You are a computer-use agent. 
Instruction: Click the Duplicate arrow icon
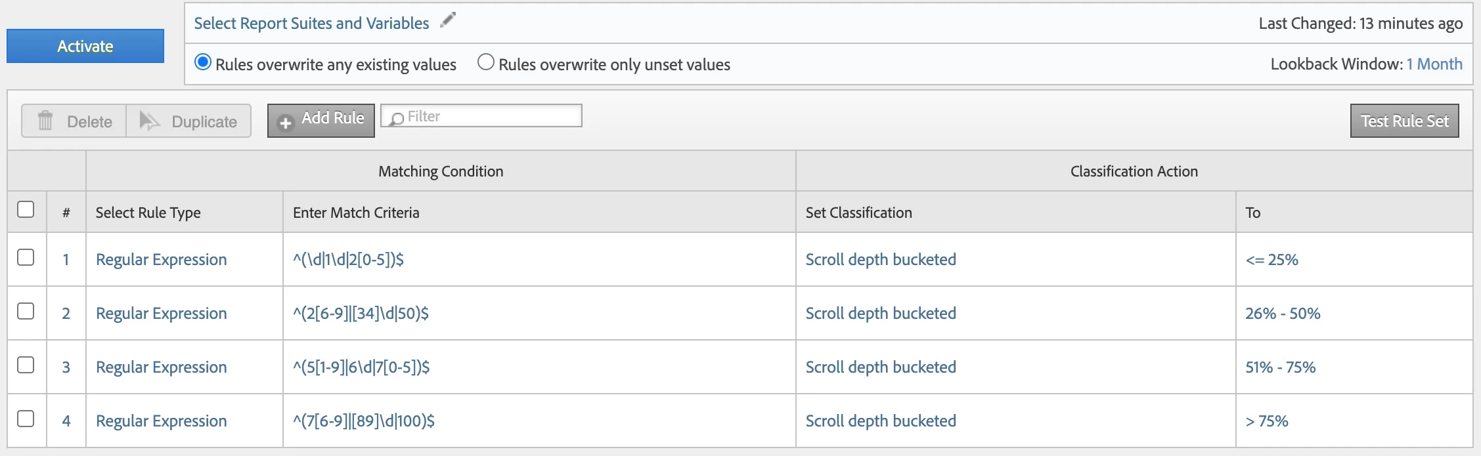click(x=149, y=121)
